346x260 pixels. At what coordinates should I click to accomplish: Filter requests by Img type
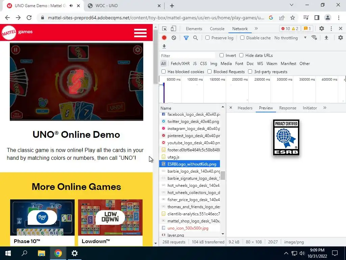point(214,63)
